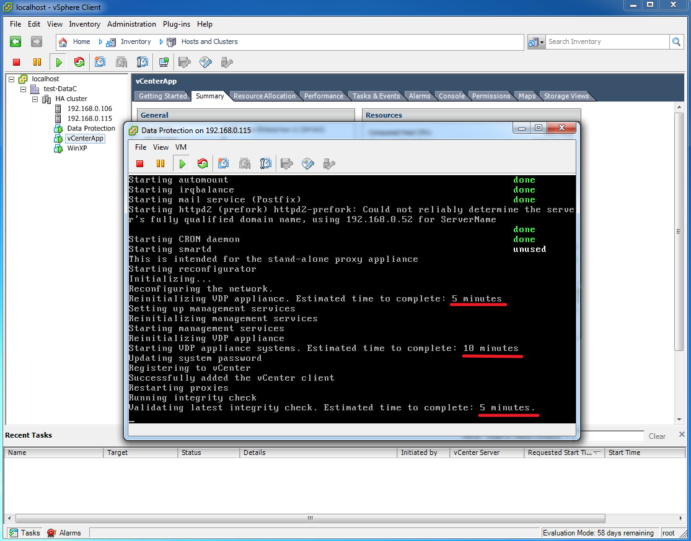
Task: Click Tasks button in status bar
Action: [x=25, y=532]
